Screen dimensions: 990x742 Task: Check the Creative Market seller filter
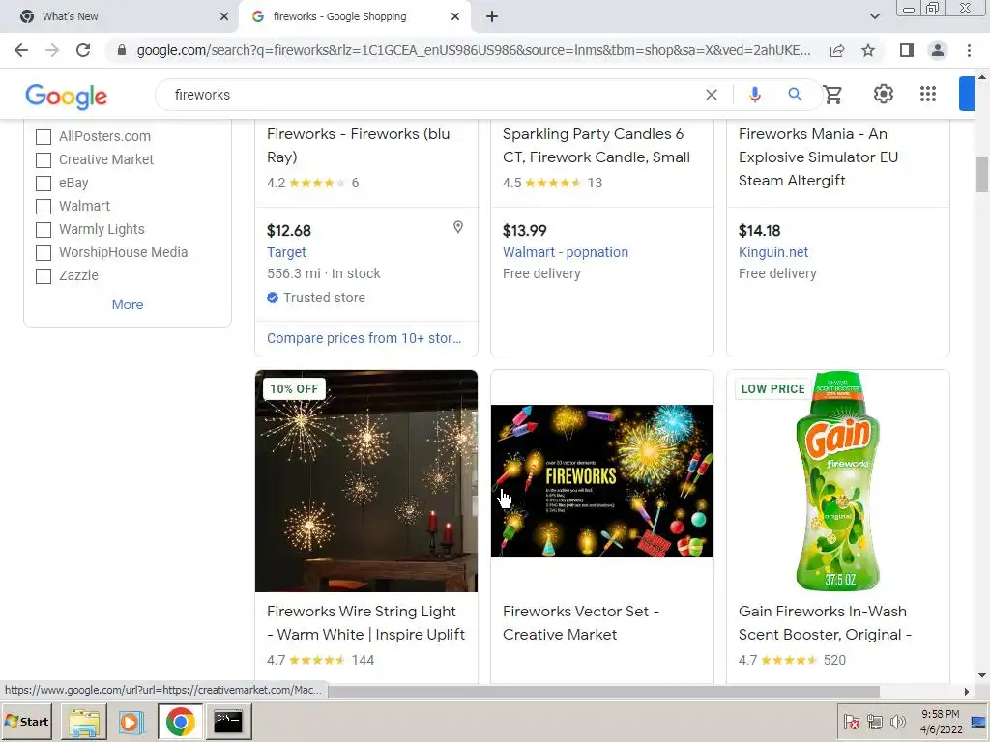point(43,160)
